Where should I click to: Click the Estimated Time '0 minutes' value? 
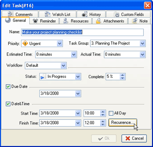[x=44, y=54]
